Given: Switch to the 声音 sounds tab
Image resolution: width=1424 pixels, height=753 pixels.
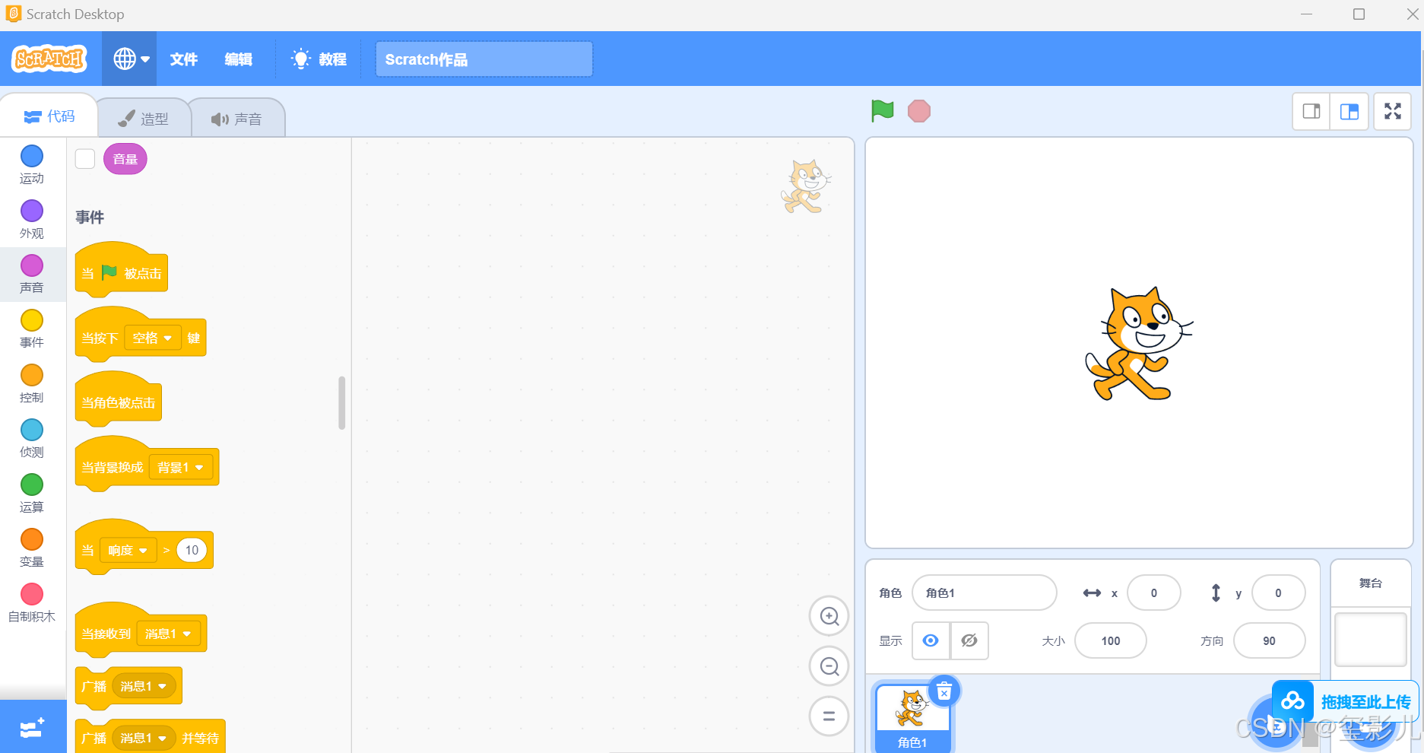Looking at the screenshot, I should 236,119.
